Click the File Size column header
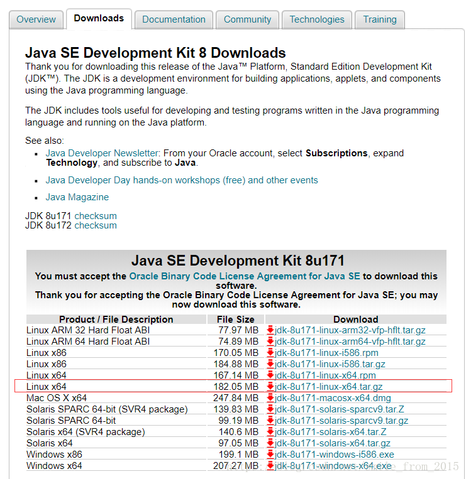Image resolution: width=466 pixels, height=479 pixels. (x=236, y=320)
